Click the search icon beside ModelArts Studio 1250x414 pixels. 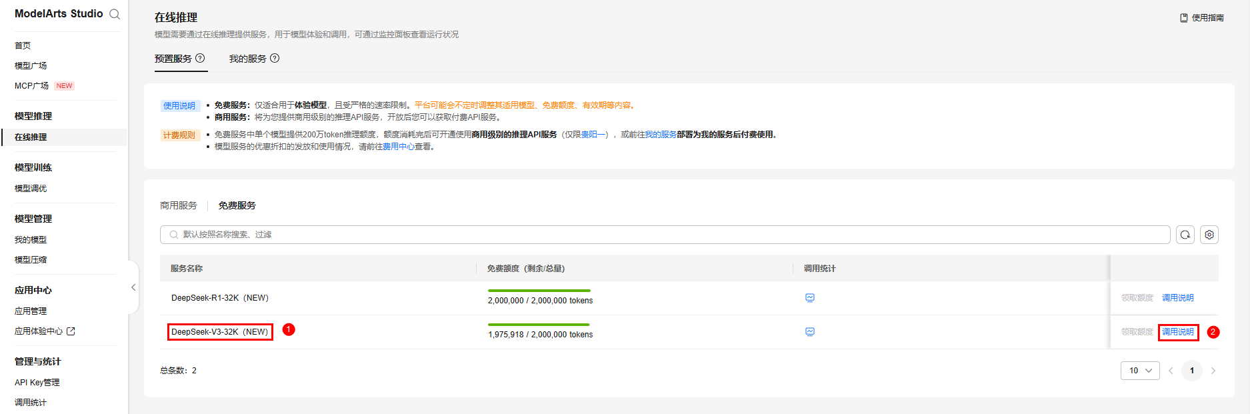coord(115,14)
